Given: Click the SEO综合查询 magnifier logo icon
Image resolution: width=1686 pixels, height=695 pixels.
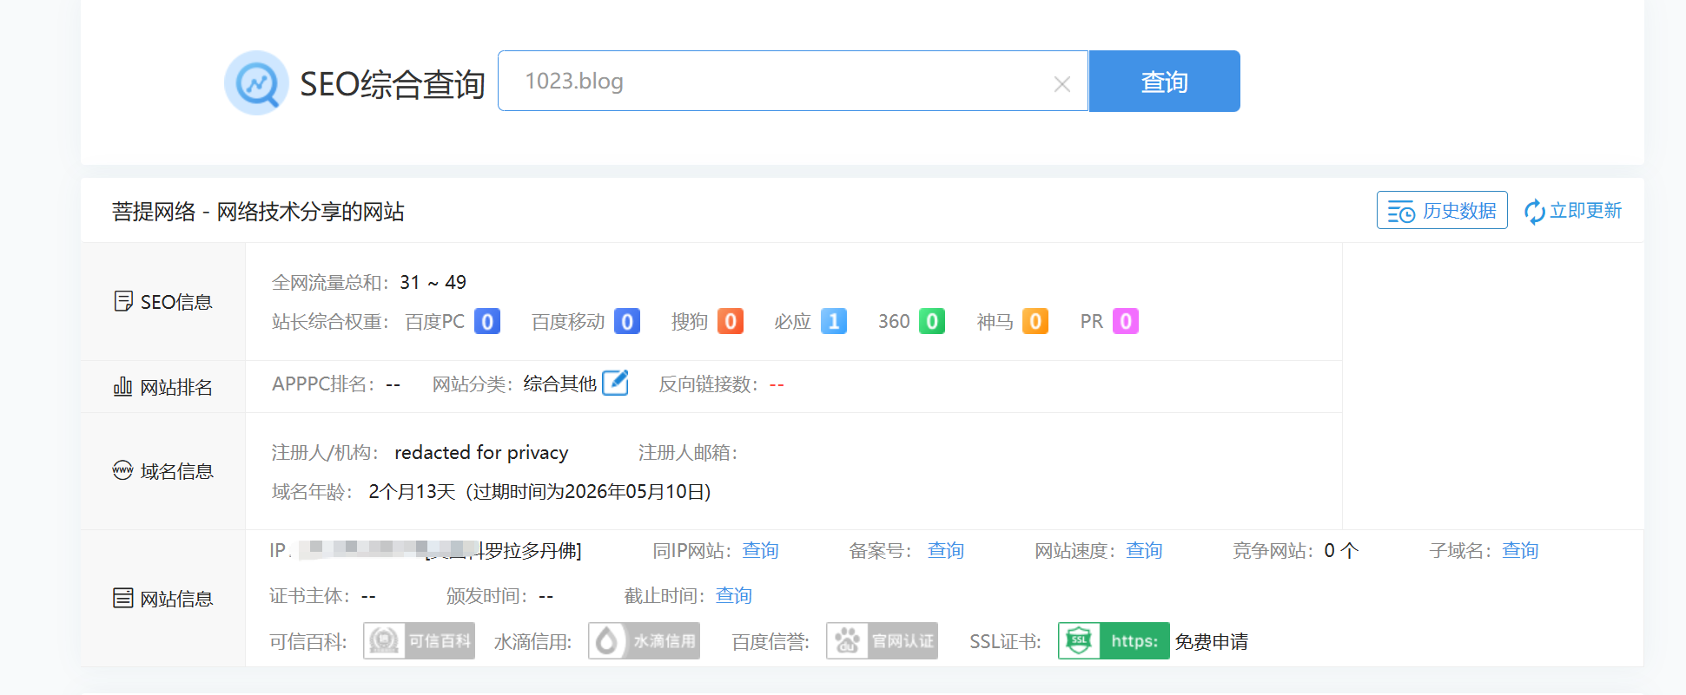Looking at the screenshot, I should 256,82.
